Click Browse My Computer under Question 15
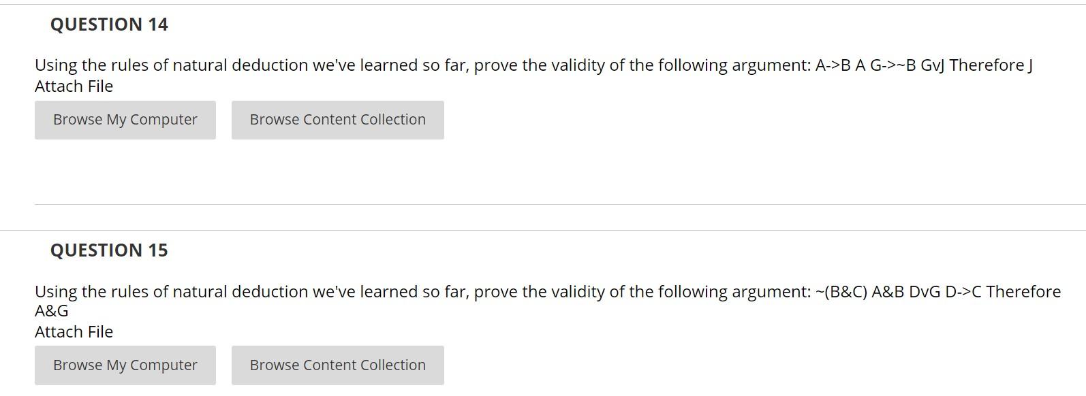 [x=125, y=365]
